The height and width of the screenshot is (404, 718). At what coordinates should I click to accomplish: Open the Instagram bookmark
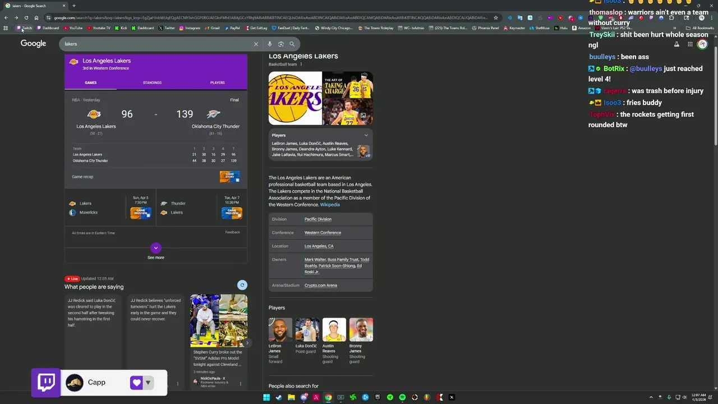coord(190,28)
